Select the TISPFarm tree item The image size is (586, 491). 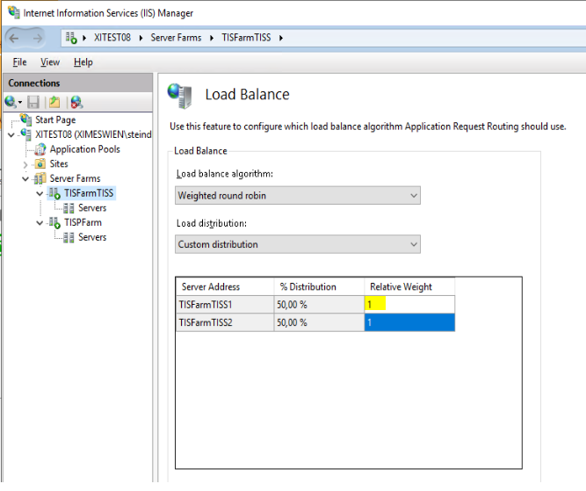click(83, 223)
